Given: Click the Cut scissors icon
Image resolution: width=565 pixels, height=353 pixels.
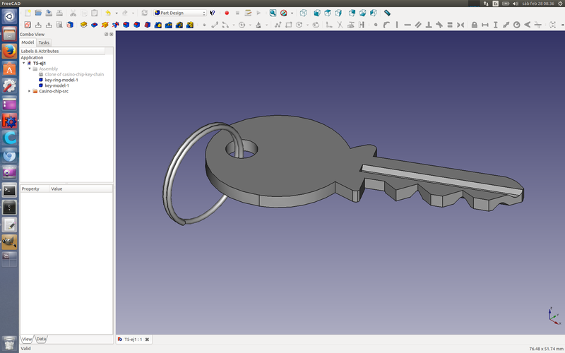Looking at the screenshot, I should coord(72,13).
